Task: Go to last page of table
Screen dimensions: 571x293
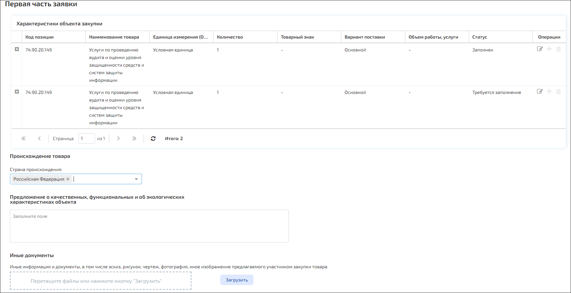Action: 134,138
